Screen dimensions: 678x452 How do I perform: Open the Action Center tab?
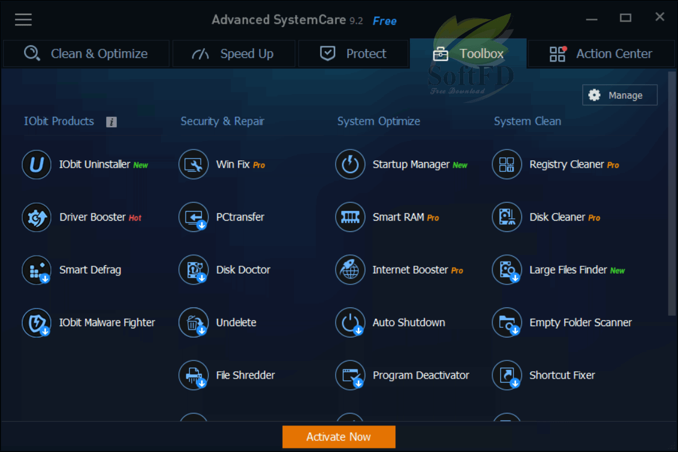[x=601, y=54]
